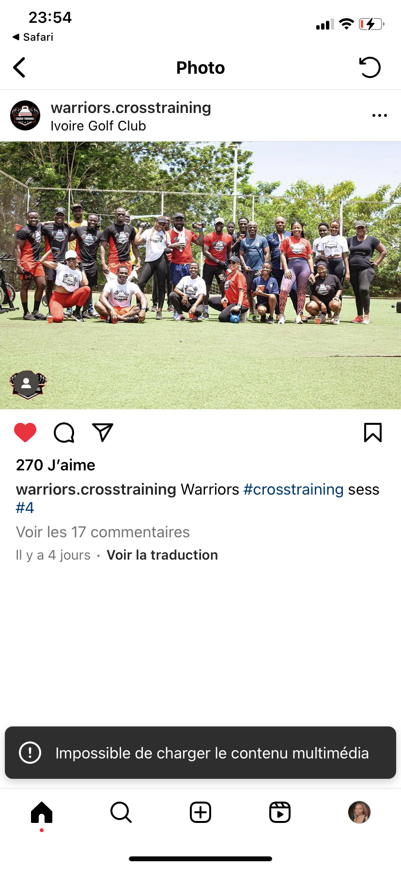Open the three-dot post options menu
Screen dimensions: 401x869
[380, 115]
